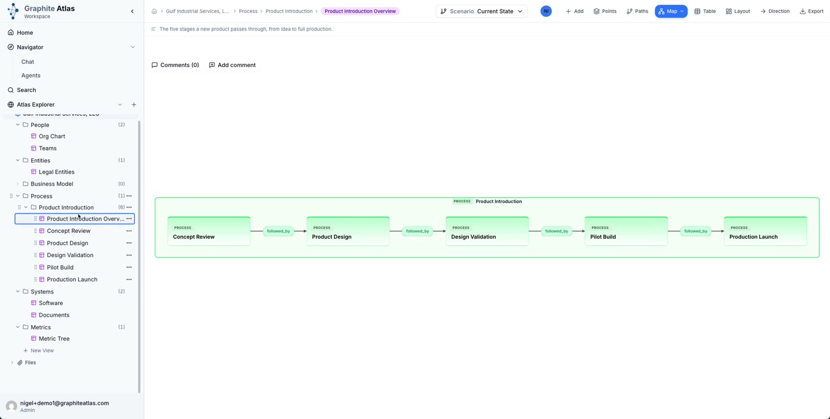Screen dimensions: 830x419
Task: Open options menu for Product Design view
Action: click(x=129, y=243)
